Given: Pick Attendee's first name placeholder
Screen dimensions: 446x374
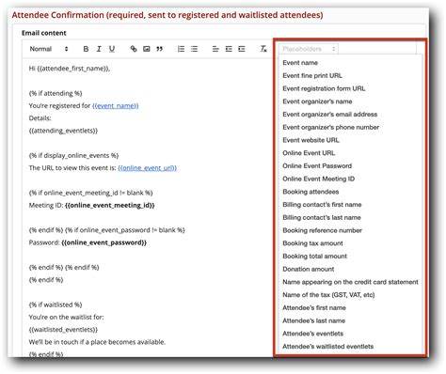Looking at the screenshot, I should coord(314,307).
